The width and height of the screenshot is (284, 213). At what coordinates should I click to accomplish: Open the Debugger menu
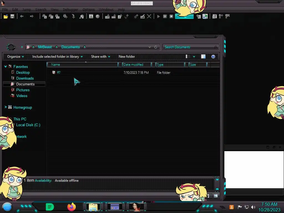click(x=70, y=10)
